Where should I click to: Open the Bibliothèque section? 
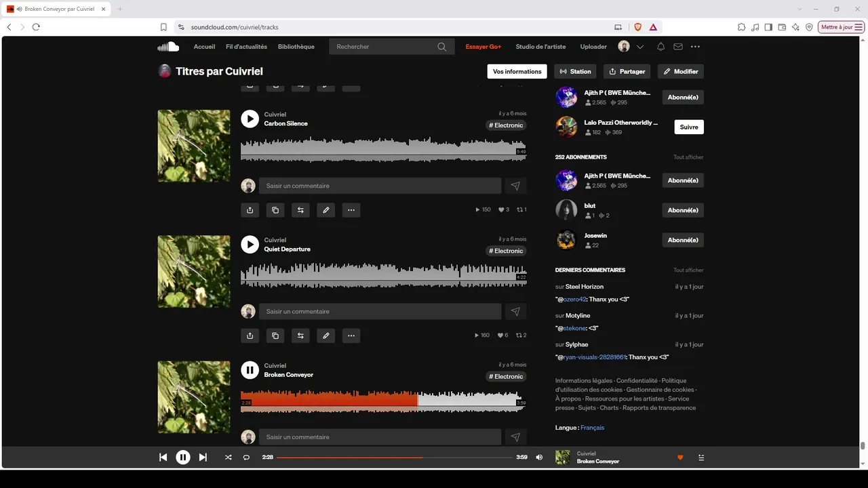pos(296,47)
